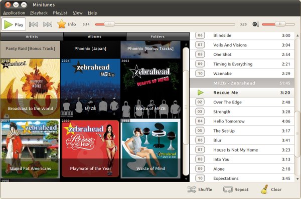Select the Phoenix [Japan] album
The height and width of the screenshot is (199, 301).
coord(90,49)
